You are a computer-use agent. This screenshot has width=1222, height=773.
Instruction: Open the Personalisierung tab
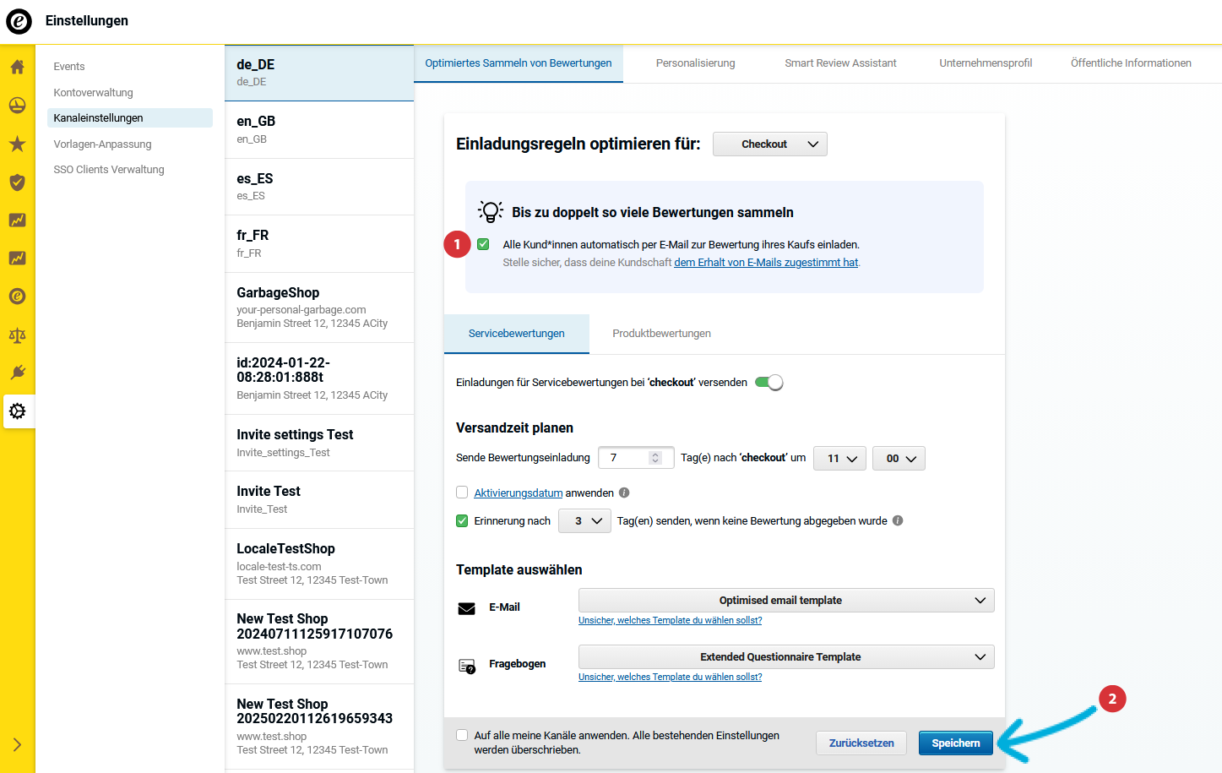point(695,63)
